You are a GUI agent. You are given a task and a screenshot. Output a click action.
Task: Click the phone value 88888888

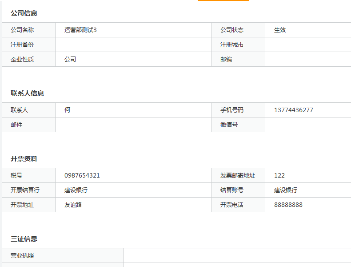[x=288, y=205]
